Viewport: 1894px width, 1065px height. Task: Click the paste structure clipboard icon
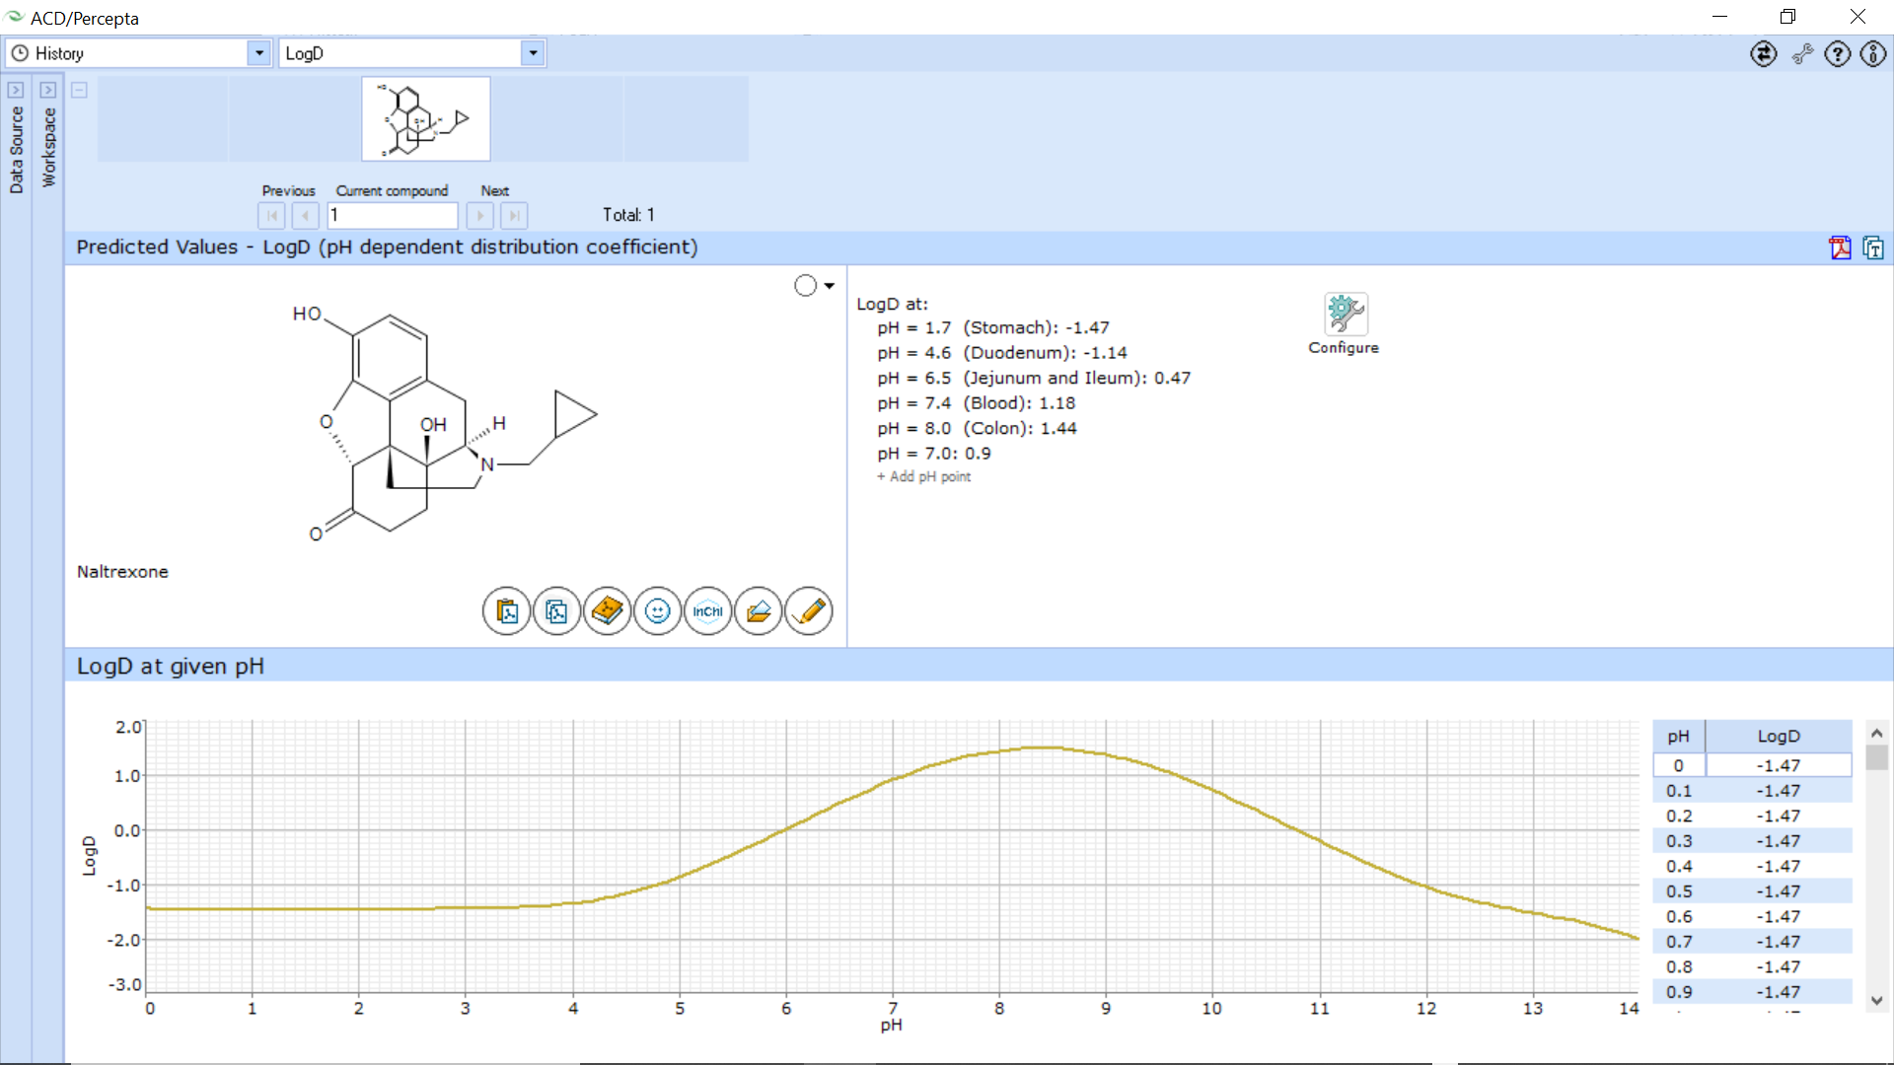tap(507, 611)
